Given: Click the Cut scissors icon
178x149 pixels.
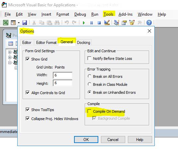Looking at the screenshot, I should 34,23.
